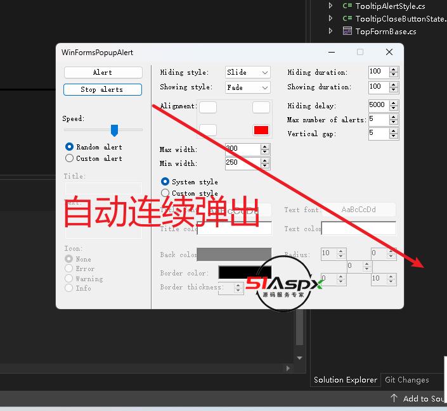This screenshot has width=447, height=411.
Task: Minimize the WinFormsPopupAlert window
Action: (x=332, y=52)
